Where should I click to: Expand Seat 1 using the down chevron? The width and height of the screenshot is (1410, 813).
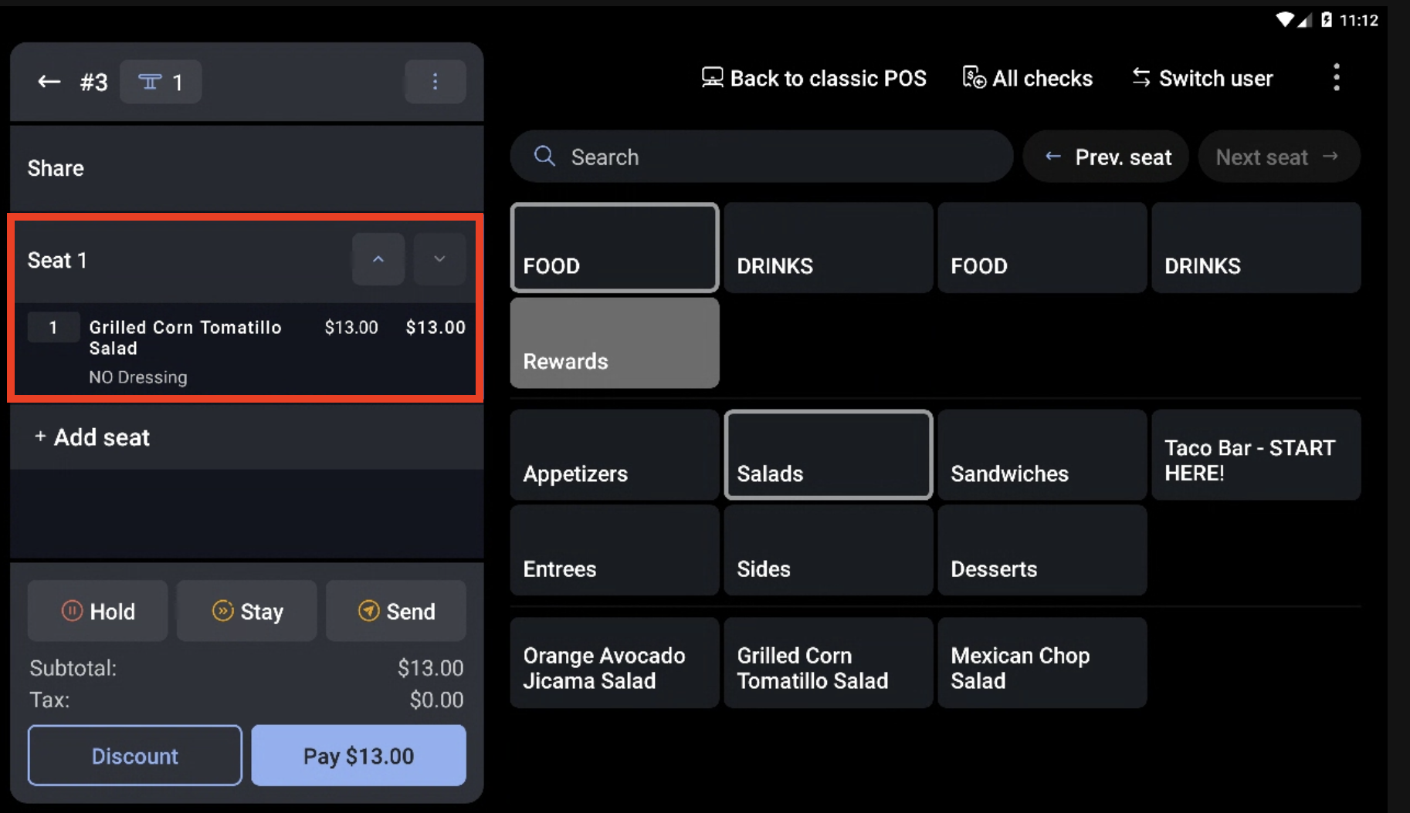click(x=439, y=259)
